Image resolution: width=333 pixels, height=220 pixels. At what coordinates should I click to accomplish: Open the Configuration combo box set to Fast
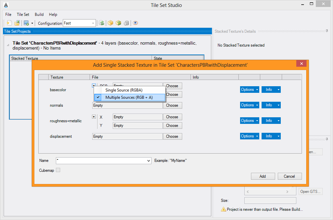pos(79,23)
